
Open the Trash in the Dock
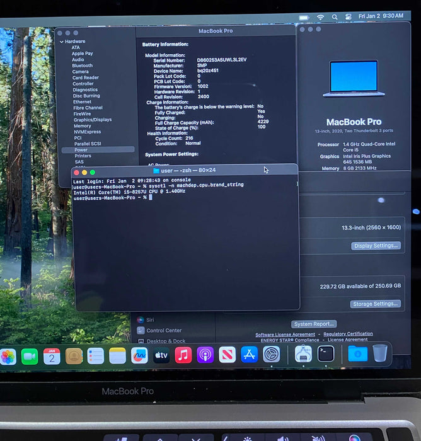[x=380, y=353]
